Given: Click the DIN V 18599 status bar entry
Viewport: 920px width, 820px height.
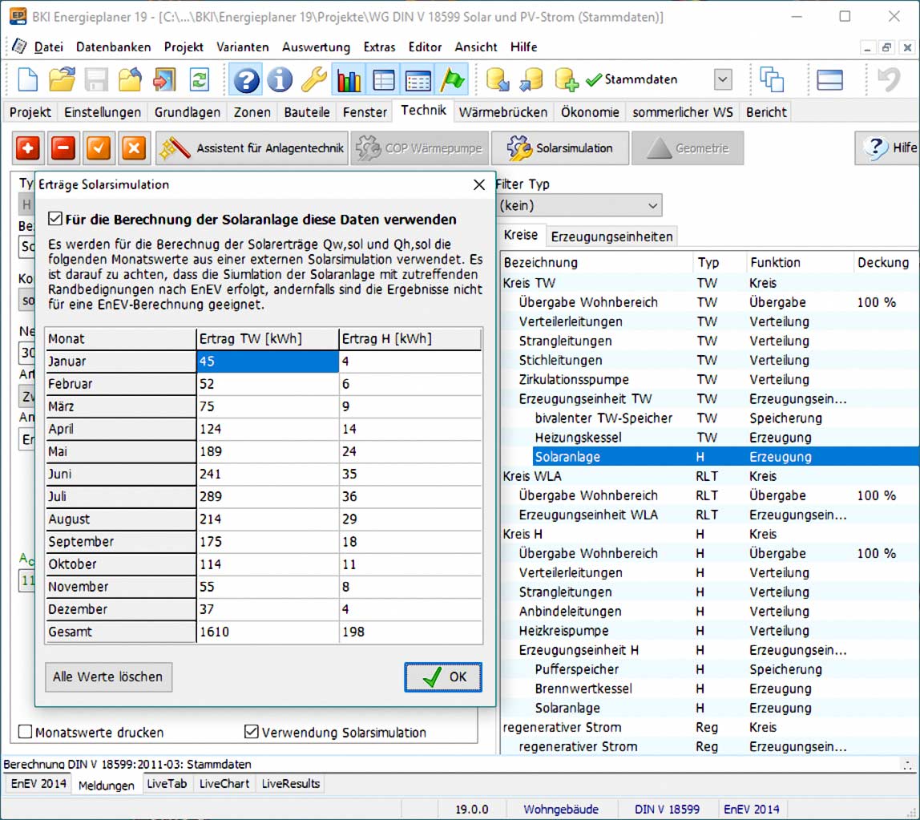Looking at the screenshot, I should coord(667,809).
